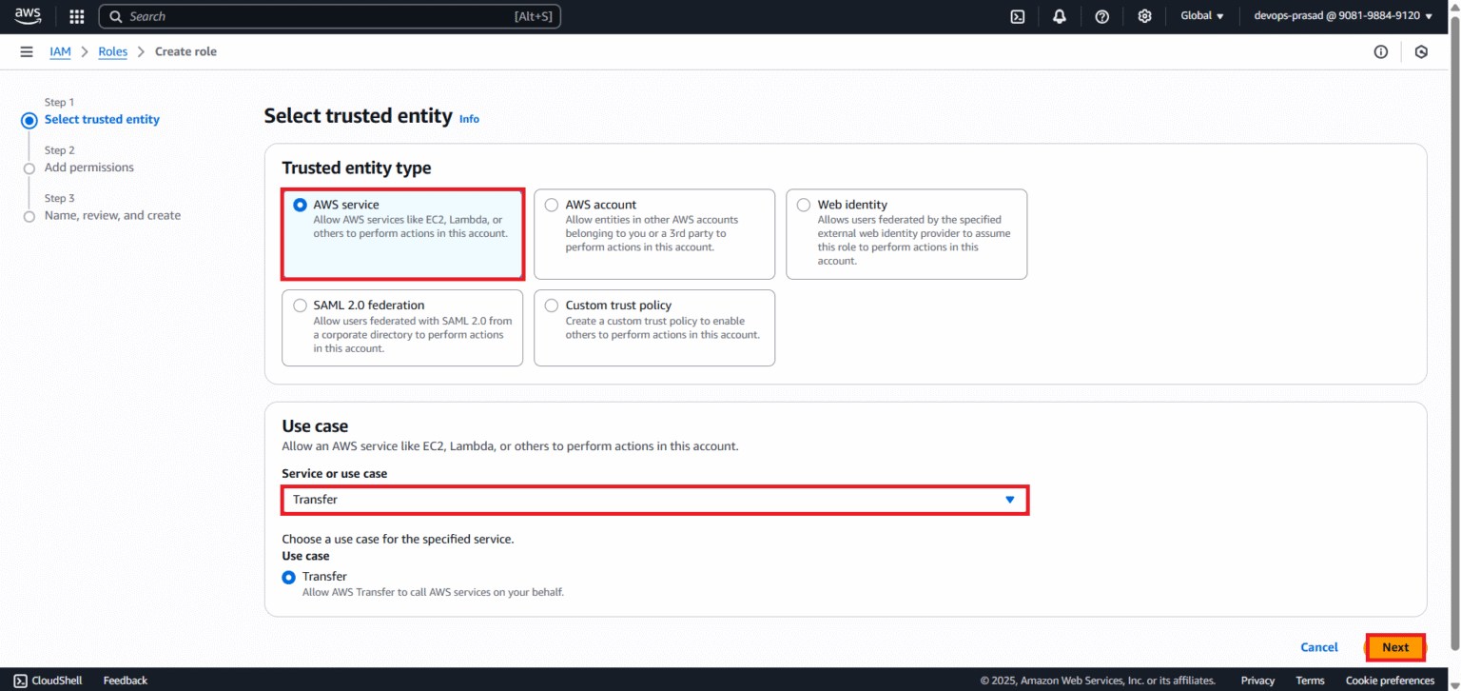This screenshot has width=1461, height=691.
Task: Cancel the role creation
Action: 1319,646
